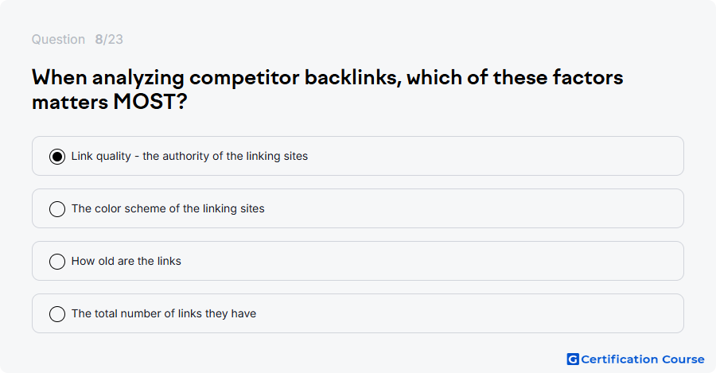Pick the How old are the links radio
This screenshot has width=716, height=373.
57,262
